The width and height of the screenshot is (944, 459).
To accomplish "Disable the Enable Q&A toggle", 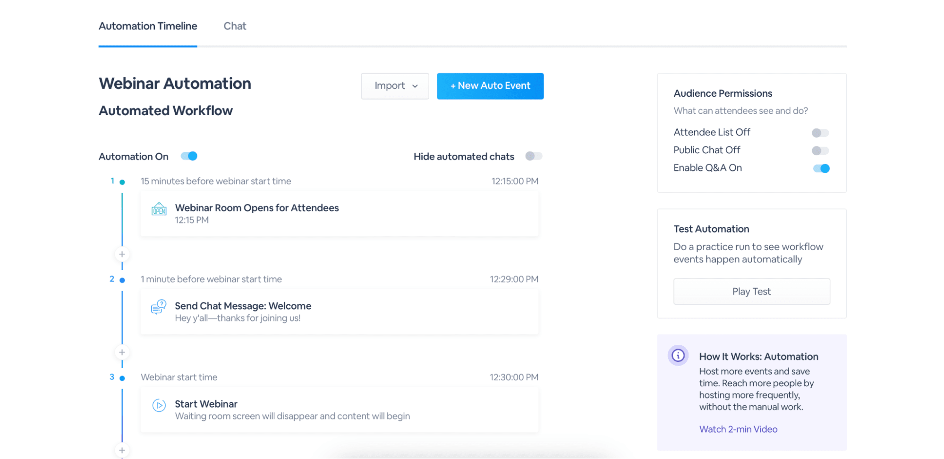I will tap(821, 168).
